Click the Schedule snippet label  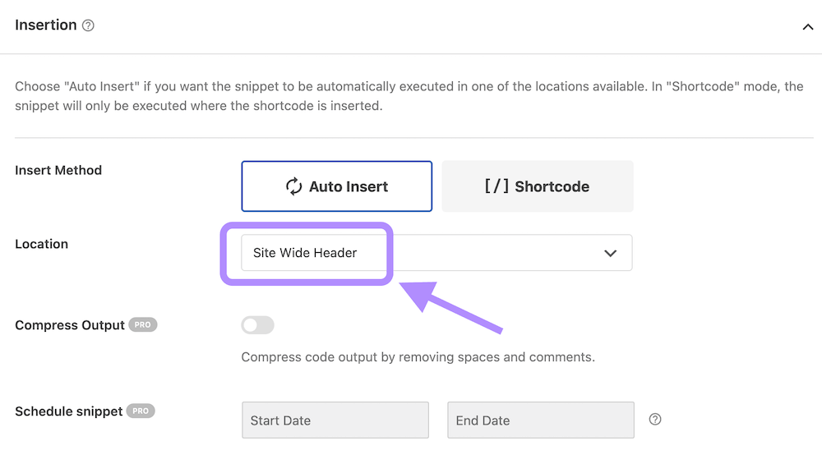click(x=69, y=411)
